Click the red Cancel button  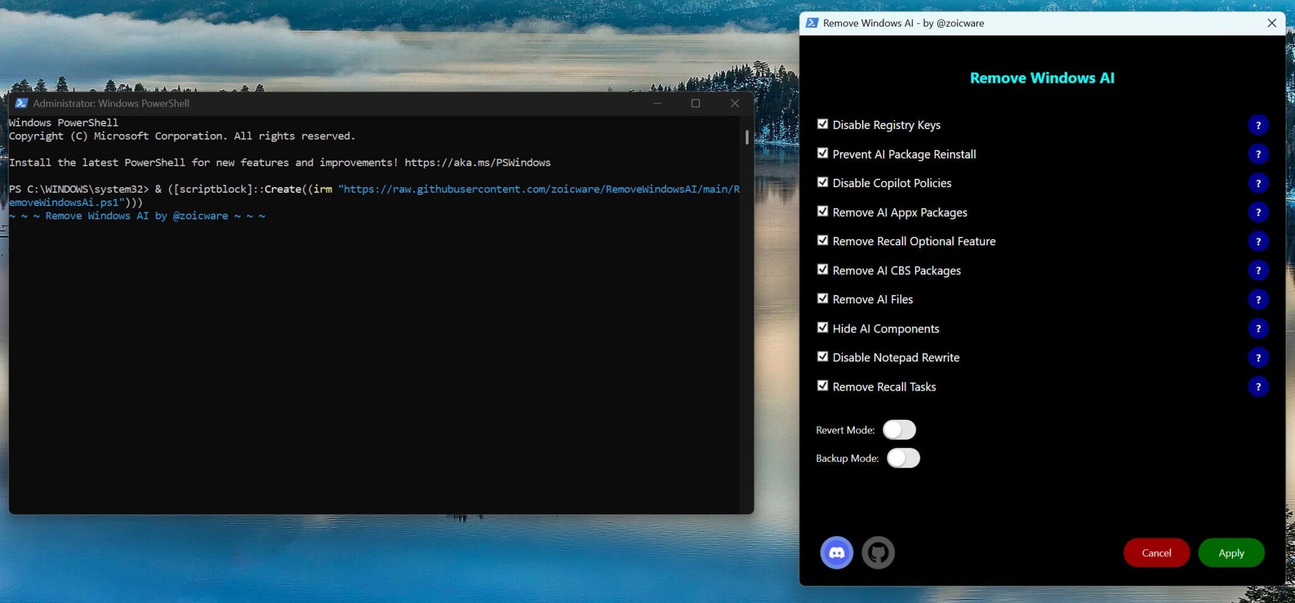(x=1156, y=553)
